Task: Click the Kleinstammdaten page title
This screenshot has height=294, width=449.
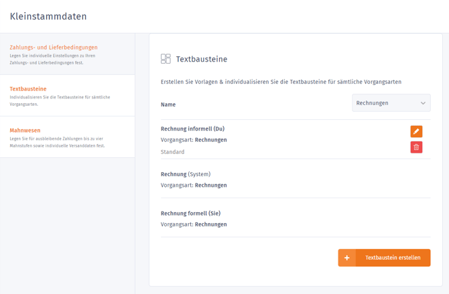Action: (48, 16)
